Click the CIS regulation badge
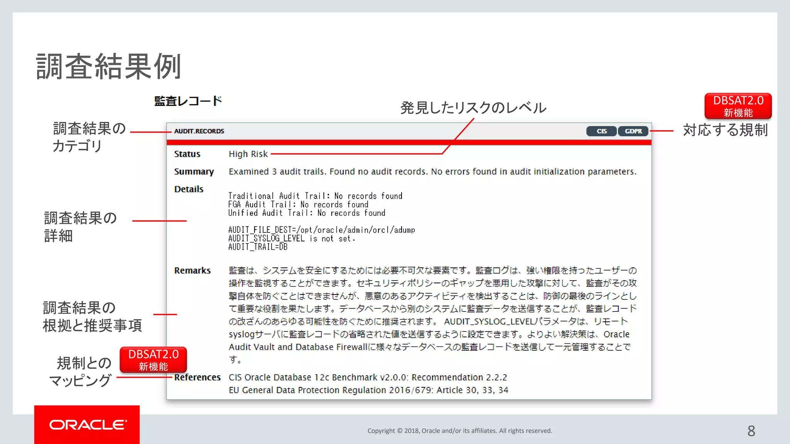This screenshot has height=444, width=790. (601, 131)
